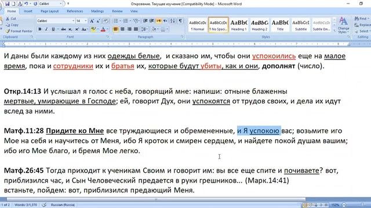
Task: Toggle Italic formatting
Action: tap(46, 29)
